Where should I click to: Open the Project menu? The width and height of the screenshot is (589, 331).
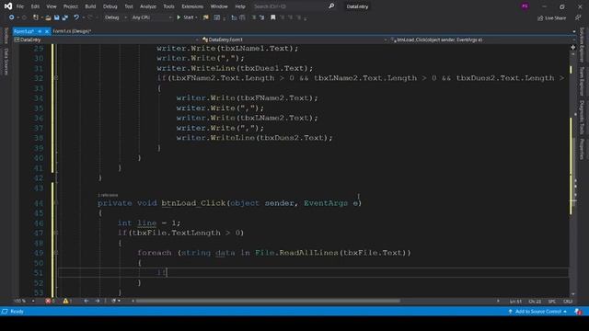pyautogui.click(x=70, y=6)
